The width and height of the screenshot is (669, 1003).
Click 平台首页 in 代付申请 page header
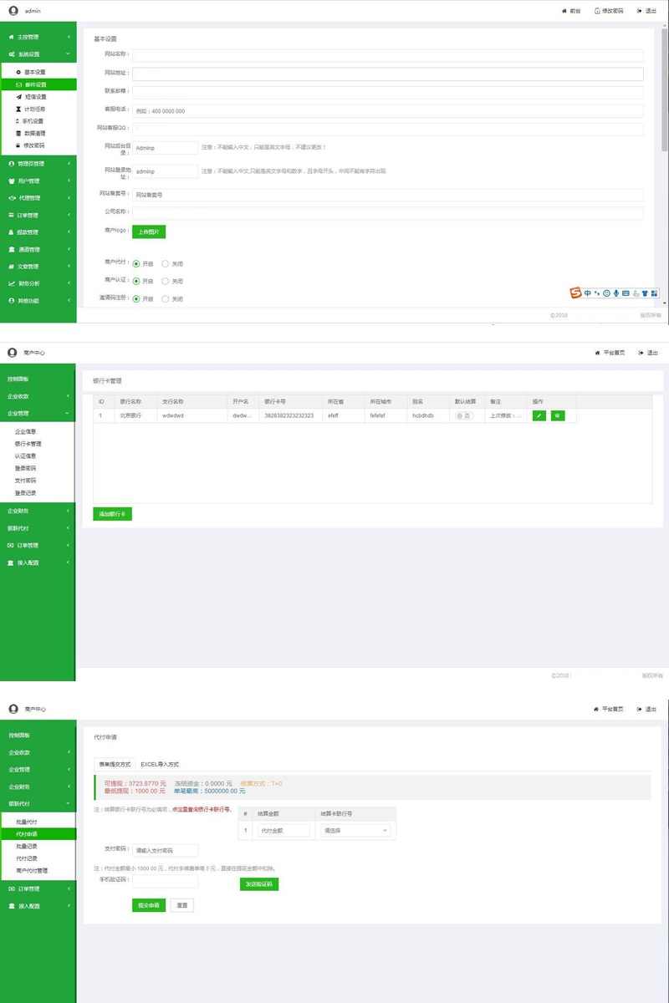[609, 709]
